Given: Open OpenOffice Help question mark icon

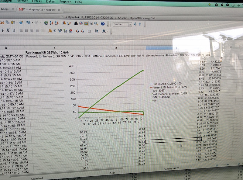Looking at the screenshot, I should coord(103,23).
